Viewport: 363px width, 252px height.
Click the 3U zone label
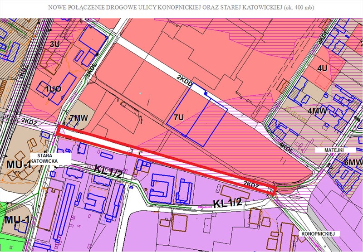55,44
